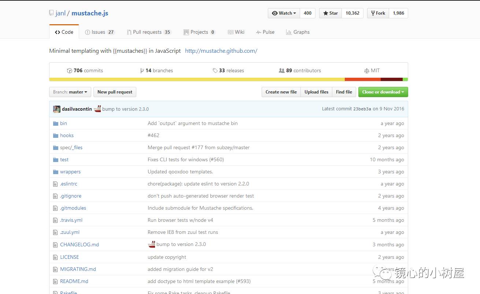Click the .gitignore file icon

55,196
